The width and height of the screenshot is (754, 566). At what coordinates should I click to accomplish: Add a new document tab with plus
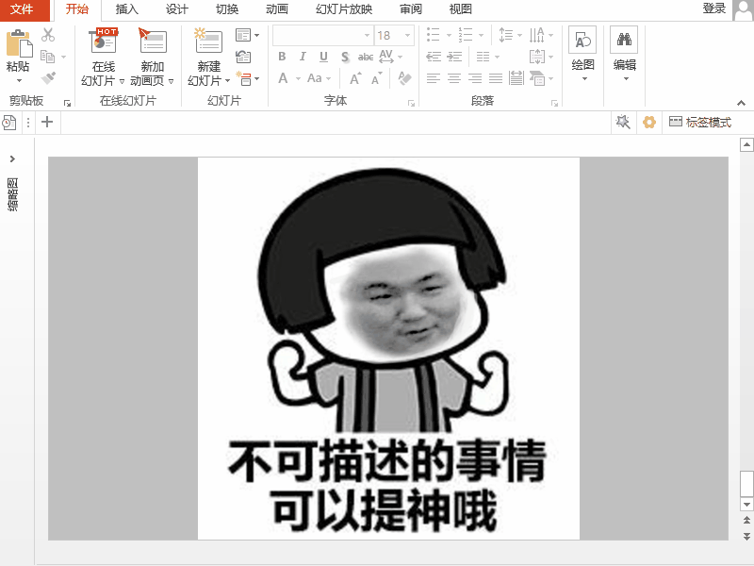coord(47,122)
